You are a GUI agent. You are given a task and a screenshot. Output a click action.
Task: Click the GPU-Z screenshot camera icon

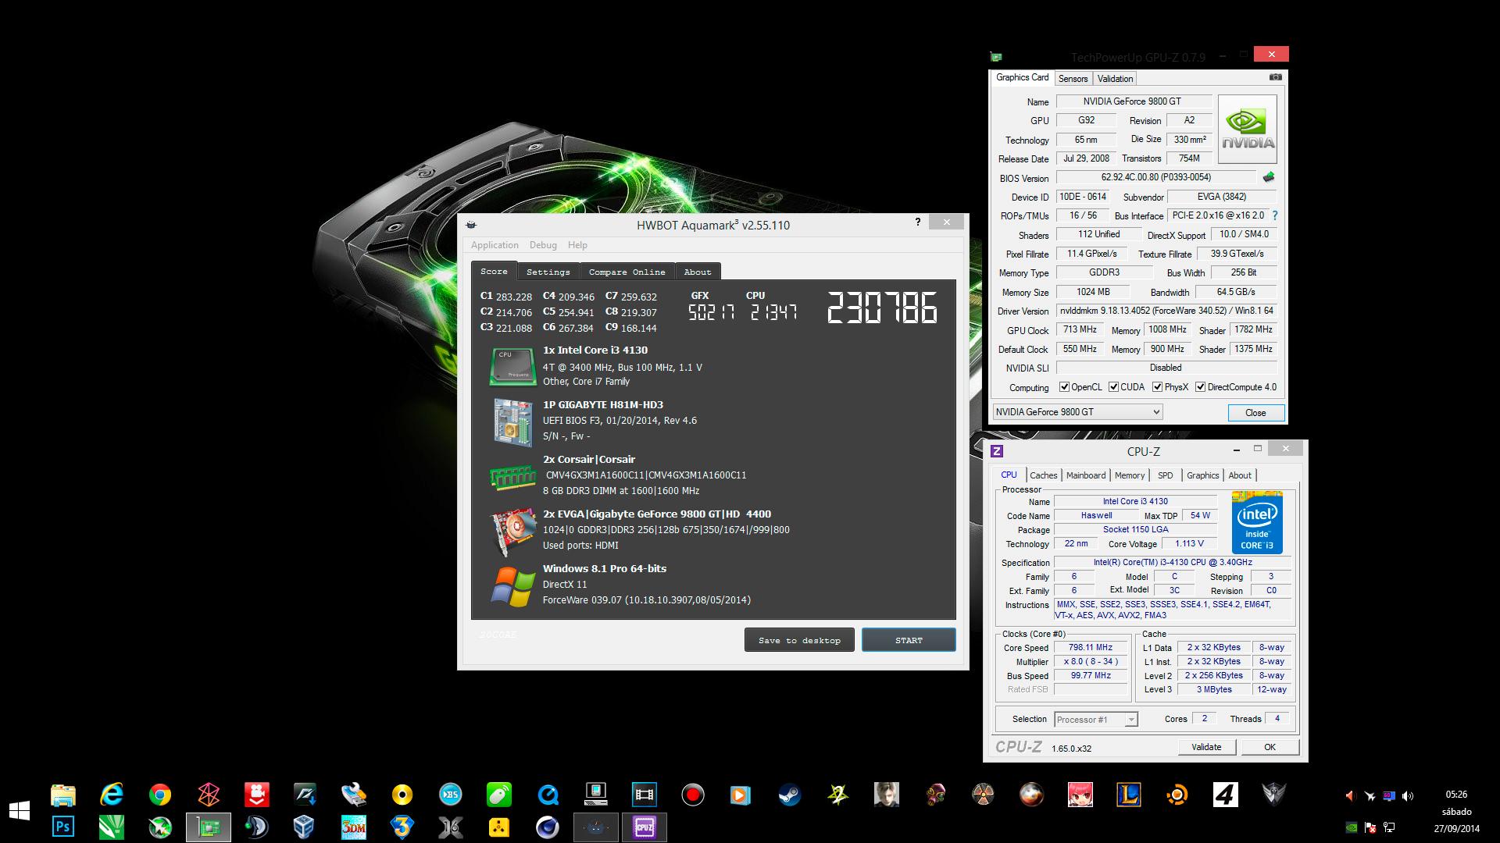point(1275,77)
